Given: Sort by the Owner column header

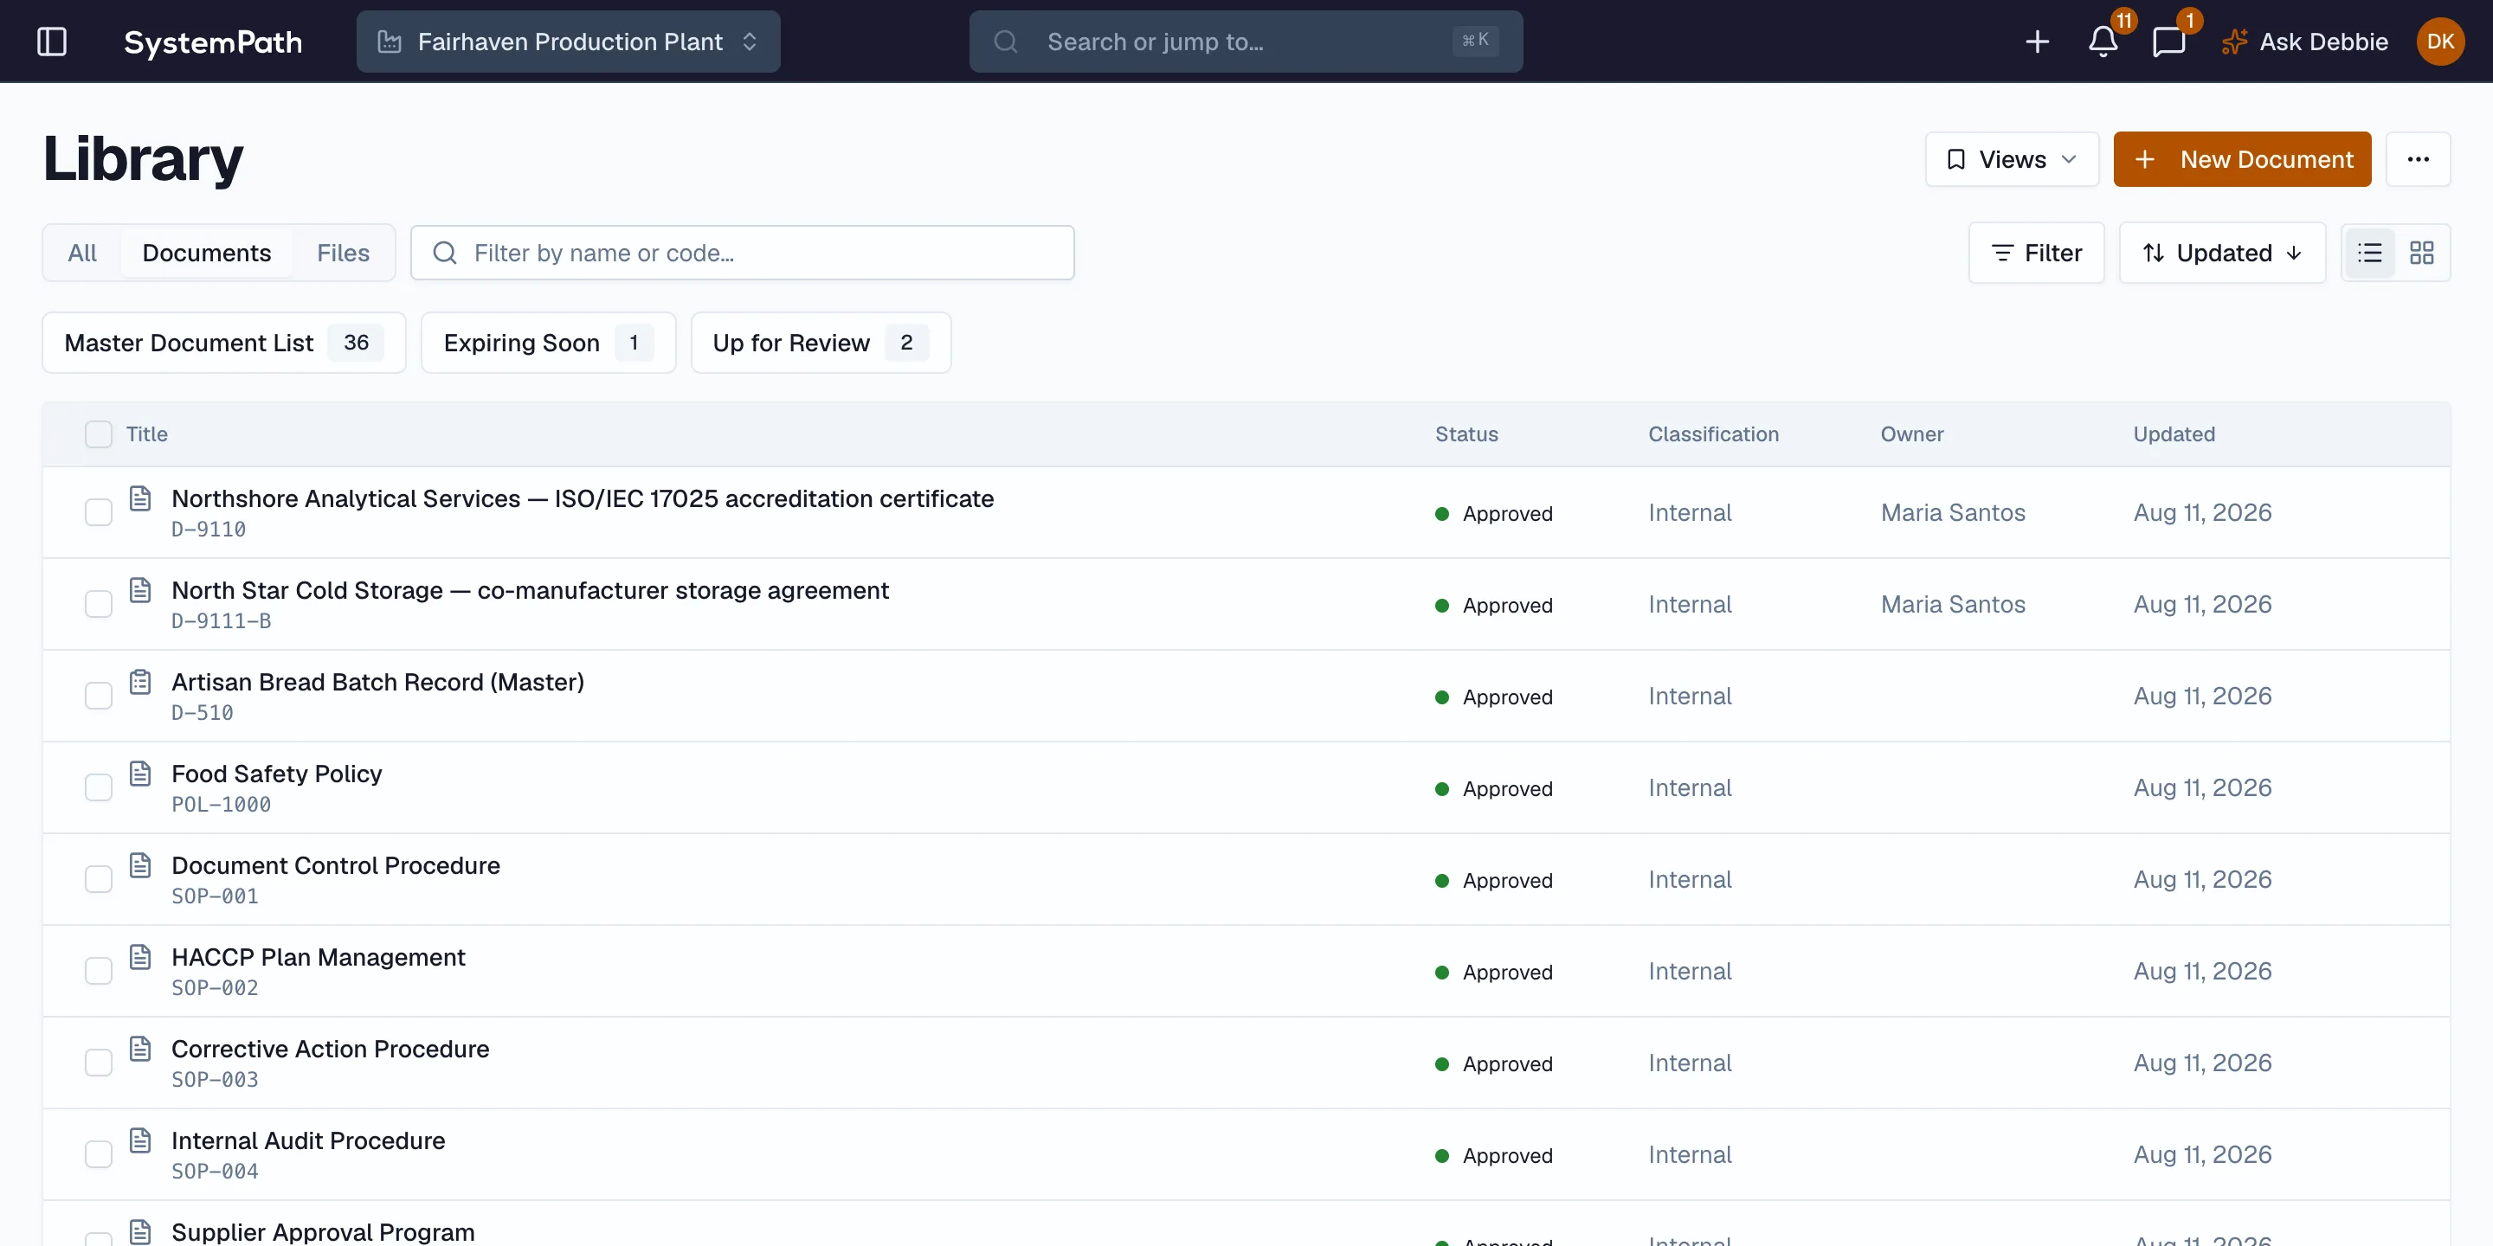Looking at the screenshot, I should [1911, 434].
